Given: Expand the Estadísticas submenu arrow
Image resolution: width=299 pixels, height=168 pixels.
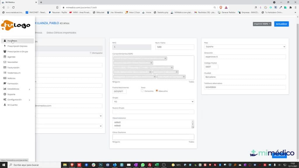Looking at the screenshot, I should coord(29,89).
